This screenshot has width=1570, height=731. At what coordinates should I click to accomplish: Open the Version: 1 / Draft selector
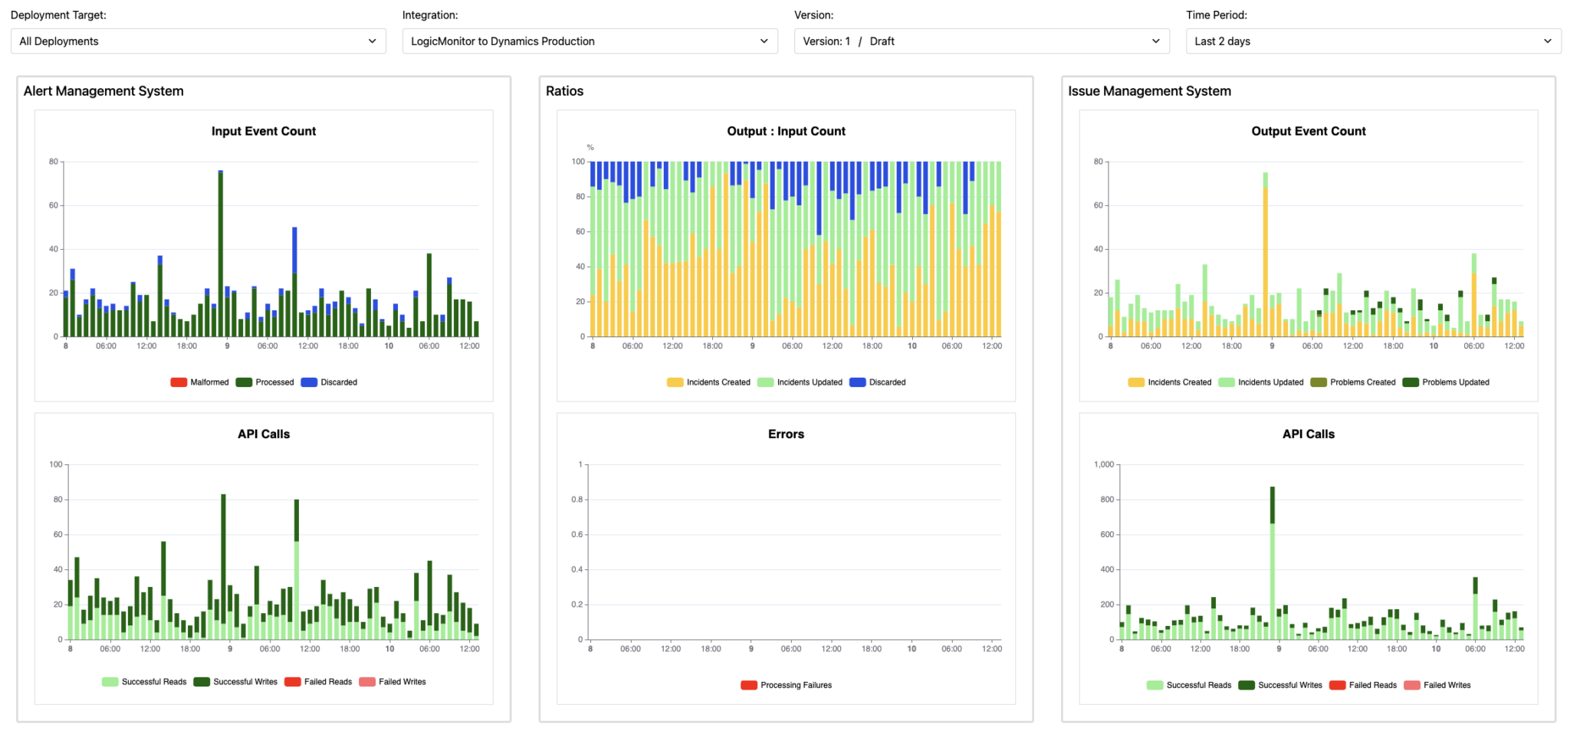pyautogui.click(x=981, y=41)
